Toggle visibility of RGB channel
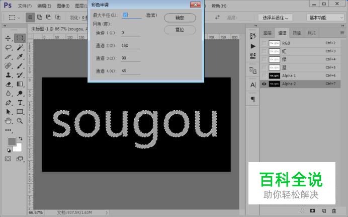The width and height of the screenshot is (348, 217). point(264,43)
